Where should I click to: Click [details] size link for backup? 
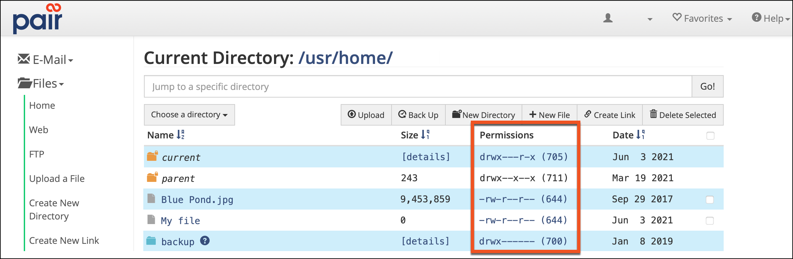pyautogui.click(x=425, y=241)
